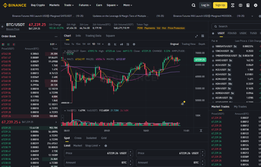Image resolution: width=261 pixels, height=167 pixels.
Task: Open the chart calendar date picker icon
Action: click(109, 44)
